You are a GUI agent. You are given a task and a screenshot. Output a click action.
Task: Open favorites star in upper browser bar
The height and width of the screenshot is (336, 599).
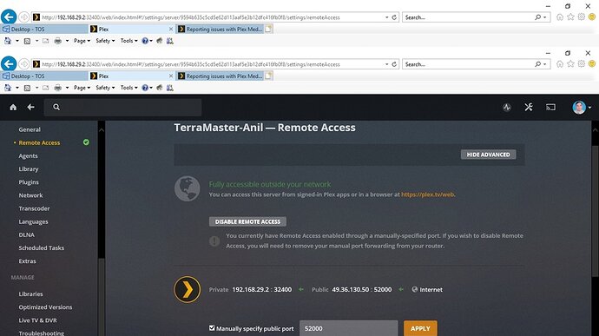click(x=570, y=16)
